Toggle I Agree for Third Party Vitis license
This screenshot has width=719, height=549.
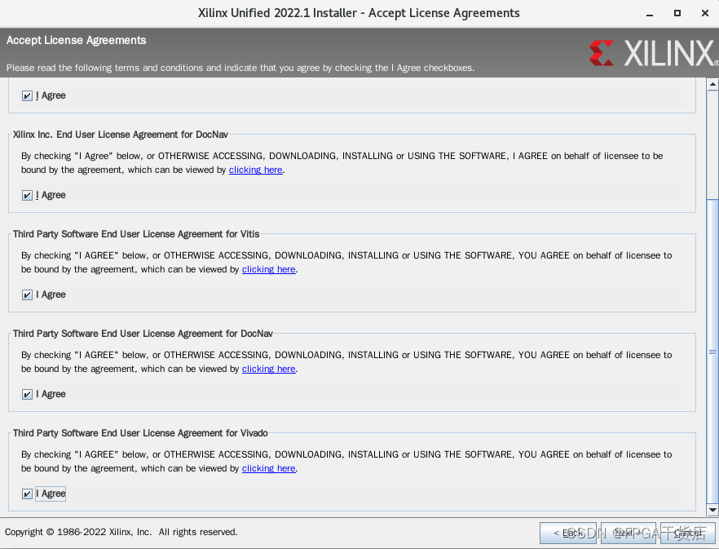point(27,294)
